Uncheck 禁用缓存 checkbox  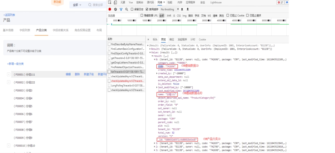(x=147, y=9)
